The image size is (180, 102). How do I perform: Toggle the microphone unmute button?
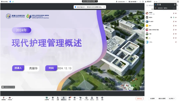(x=4, y=98)
